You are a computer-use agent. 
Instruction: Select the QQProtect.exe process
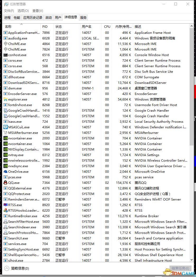coord(96,194)
